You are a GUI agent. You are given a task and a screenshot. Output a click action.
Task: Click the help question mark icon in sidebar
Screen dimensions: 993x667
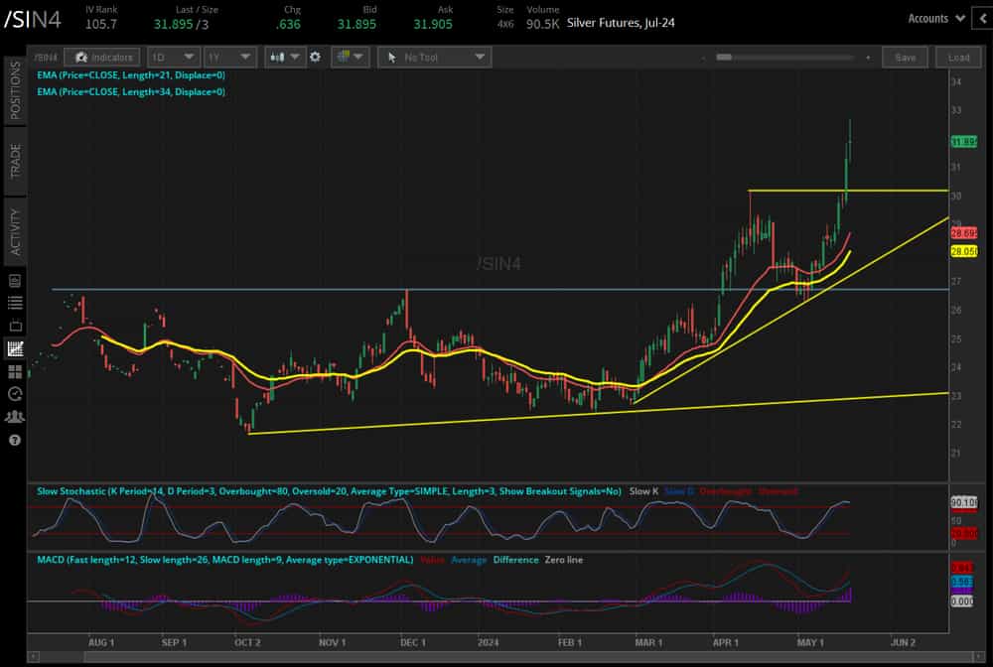(14, 439)
